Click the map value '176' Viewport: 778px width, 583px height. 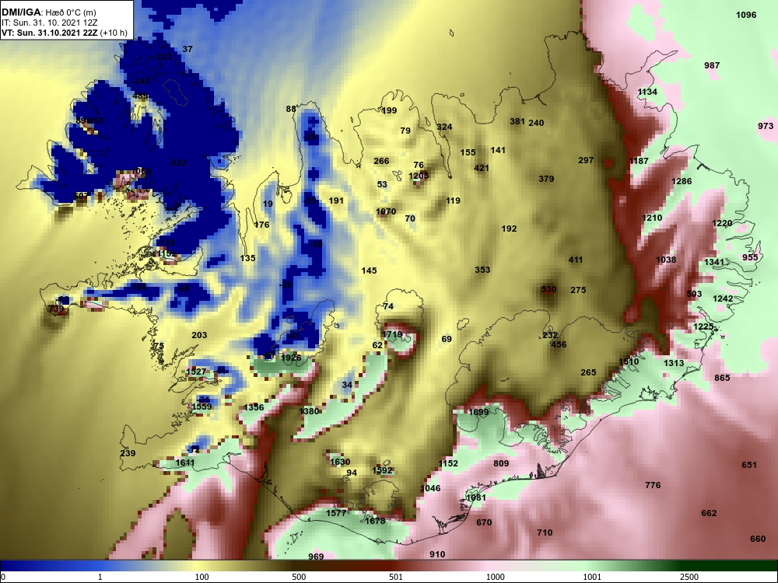point(261,225)
